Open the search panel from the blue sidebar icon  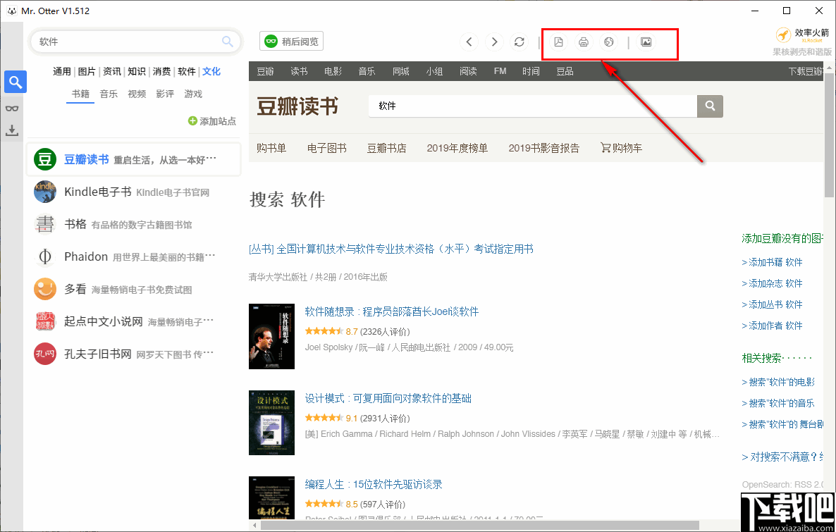coord(16,82)
